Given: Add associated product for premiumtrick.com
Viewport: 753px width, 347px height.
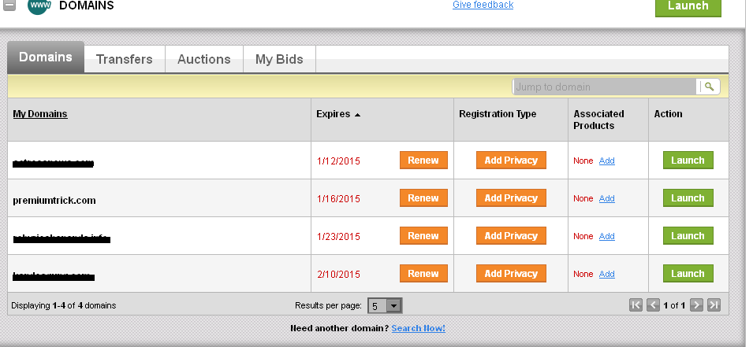Looking at the screenshot, I should (606, 198).
